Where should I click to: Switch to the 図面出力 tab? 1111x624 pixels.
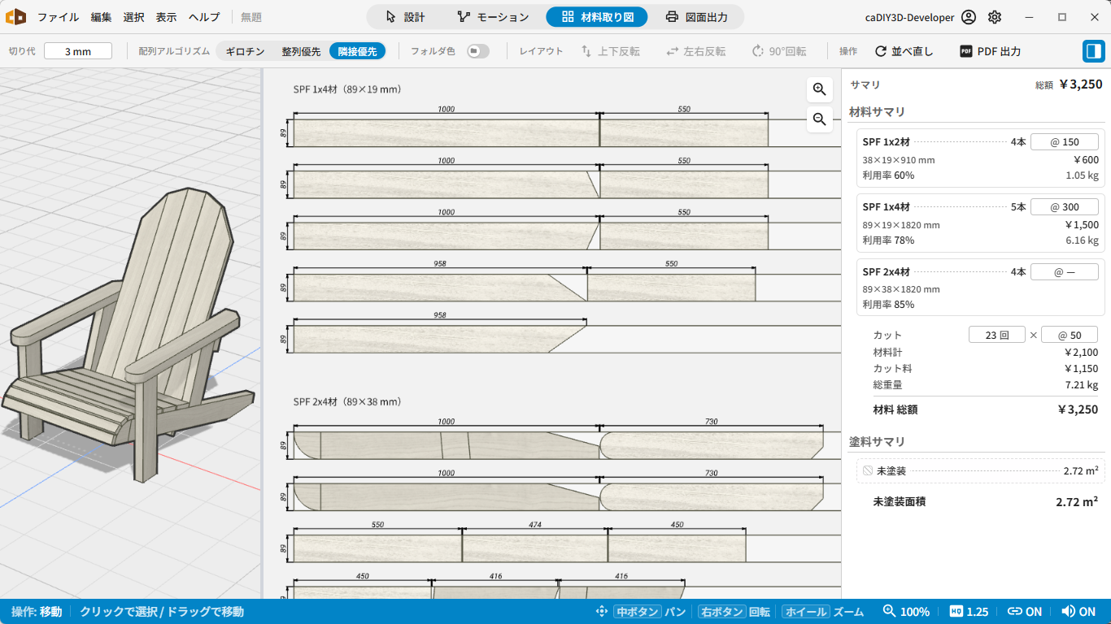pos(696,17)
